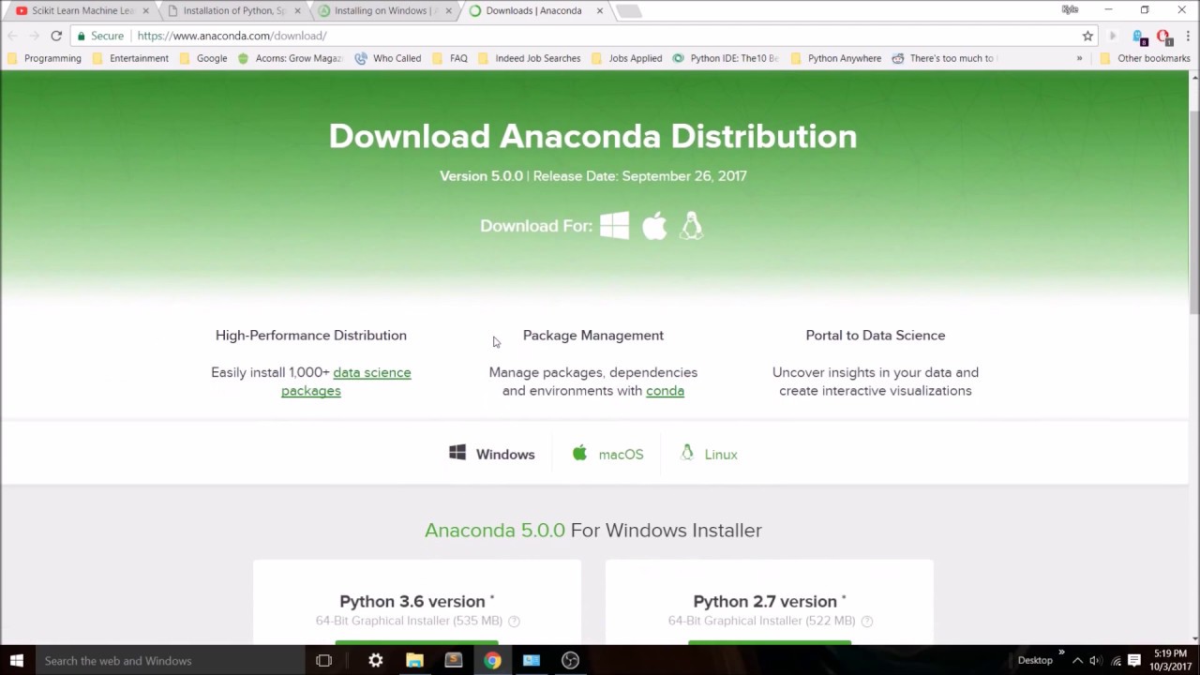The image size is (1200, 675).
Task: Open the Entertainment bookmarks folder
Action: 129,58
